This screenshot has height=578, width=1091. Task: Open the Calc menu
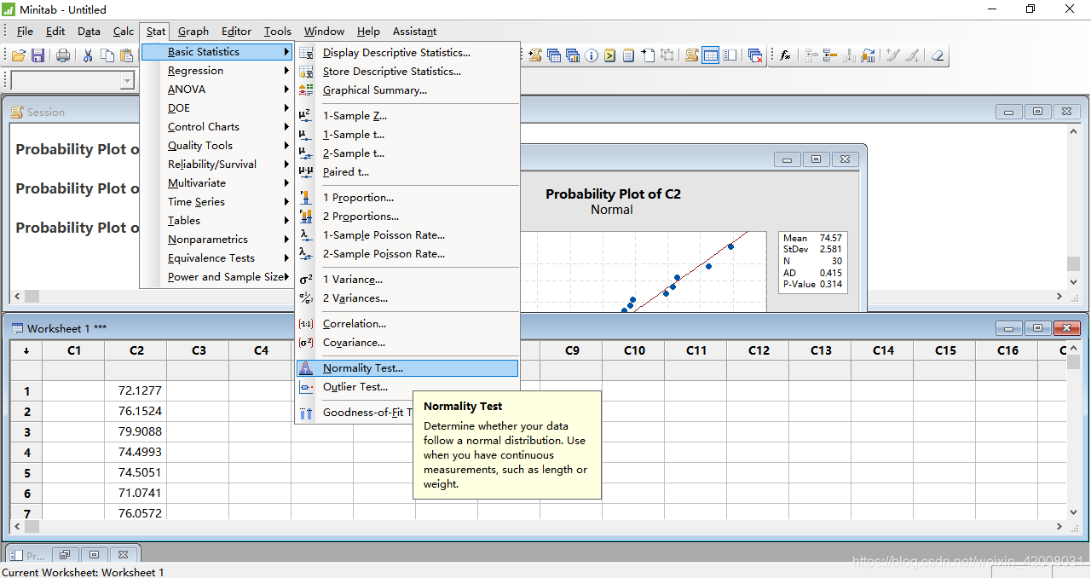point(124,32)
